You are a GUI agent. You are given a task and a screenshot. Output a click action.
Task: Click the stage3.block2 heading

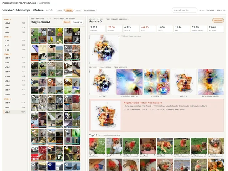click(40, 22)
